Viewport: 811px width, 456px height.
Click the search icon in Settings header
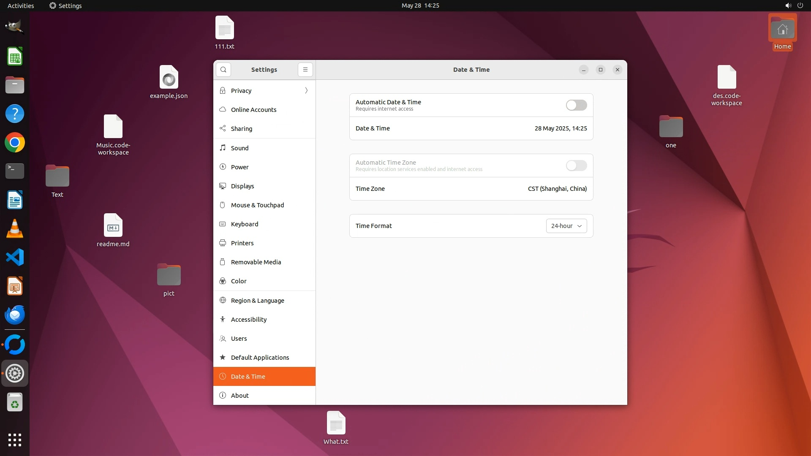(x=223, y=70)
